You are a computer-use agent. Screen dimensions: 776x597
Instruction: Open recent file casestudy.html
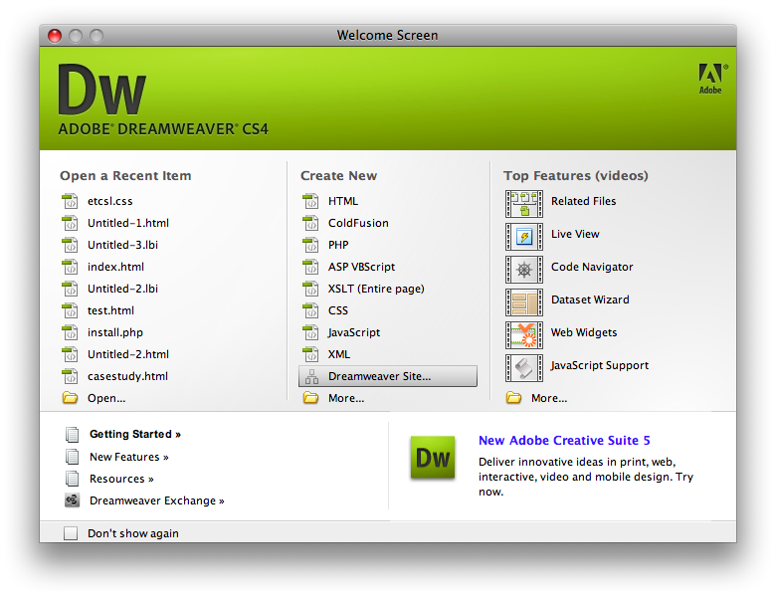pos(126,376)
